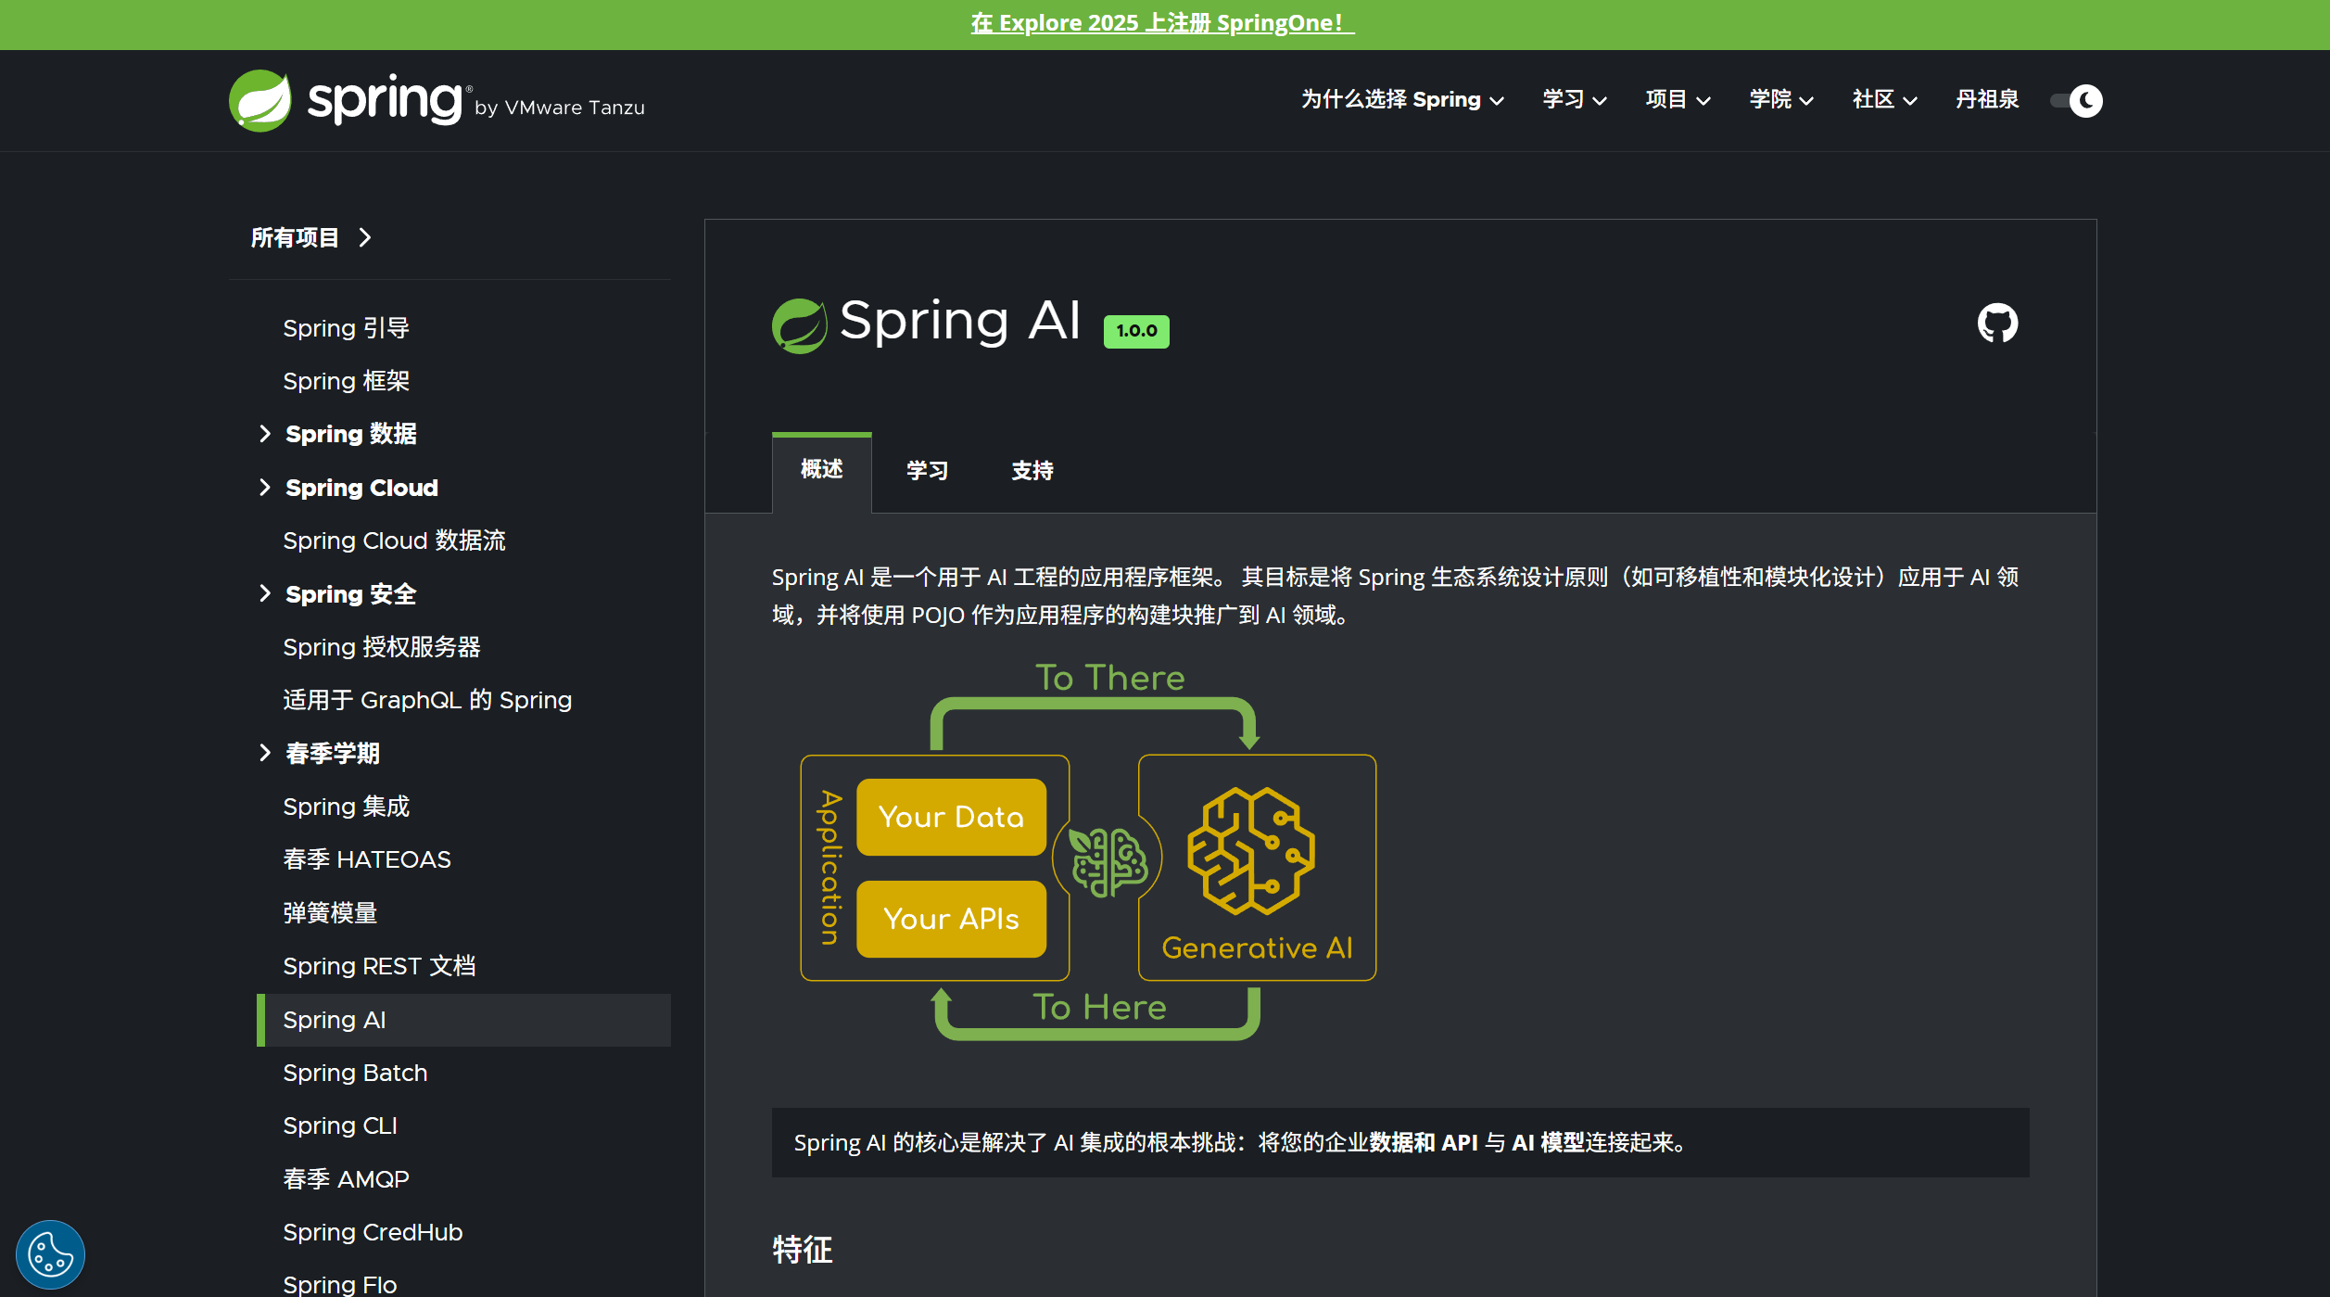Open the 为什么选择 Spring dropdown menu
This screenshot has width=2330, height=1297.
point(1401,100)
